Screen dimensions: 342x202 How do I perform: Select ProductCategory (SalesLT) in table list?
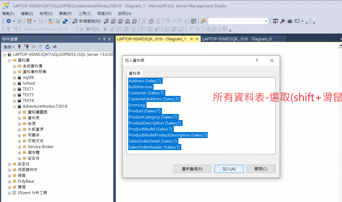[153, 117]
